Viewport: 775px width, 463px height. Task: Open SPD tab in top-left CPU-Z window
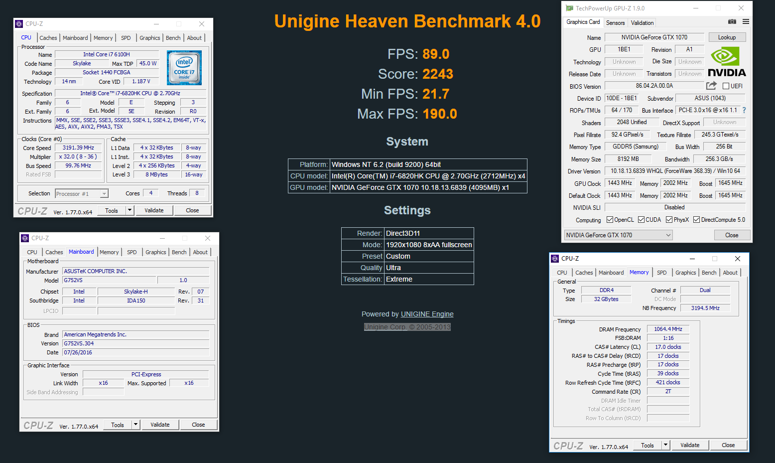[126, 38]
